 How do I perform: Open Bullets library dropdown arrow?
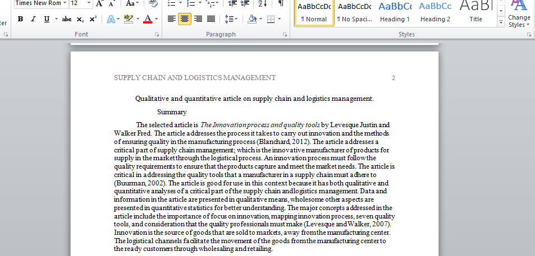[x=181, y=3]
